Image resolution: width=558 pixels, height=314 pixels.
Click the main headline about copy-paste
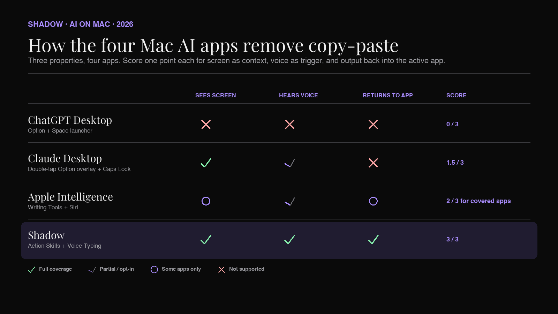(x=213, y=46)
